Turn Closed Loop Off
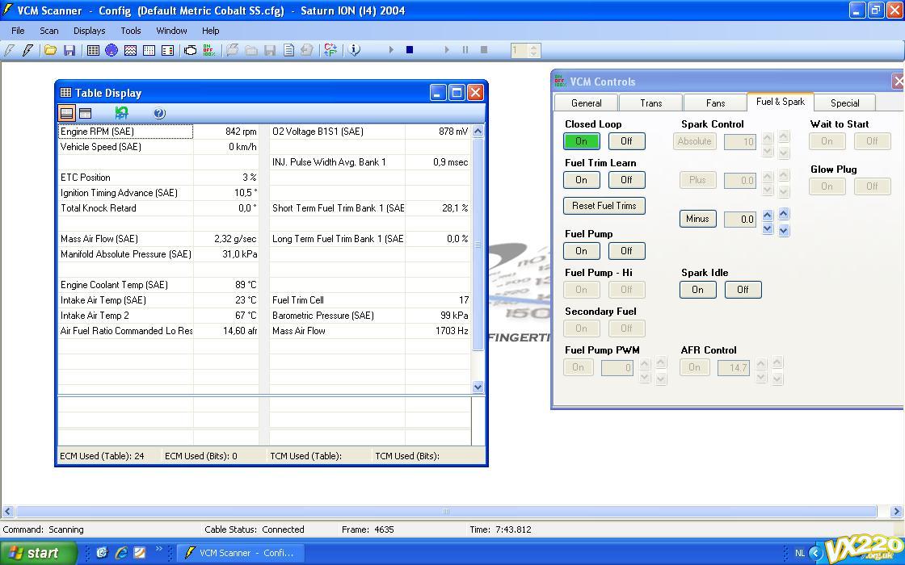This screenshot has width=905, height=565. 626,141
